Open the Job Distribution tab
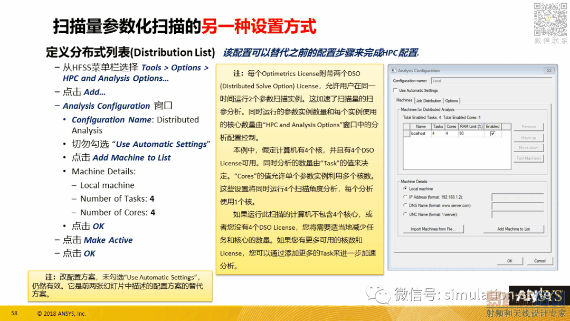This screenshot has height=321, width=570. pos(429,101)
